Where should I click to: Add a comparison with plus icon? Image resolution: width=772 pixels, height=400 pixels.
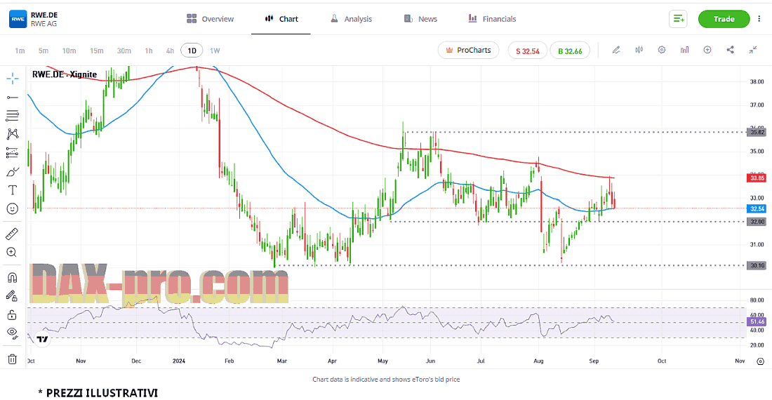707,50
